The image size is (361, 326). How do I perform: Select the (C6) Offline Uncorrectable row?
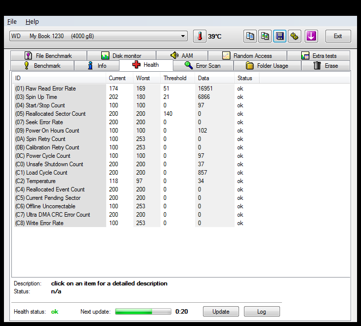[x=136, y=206]
